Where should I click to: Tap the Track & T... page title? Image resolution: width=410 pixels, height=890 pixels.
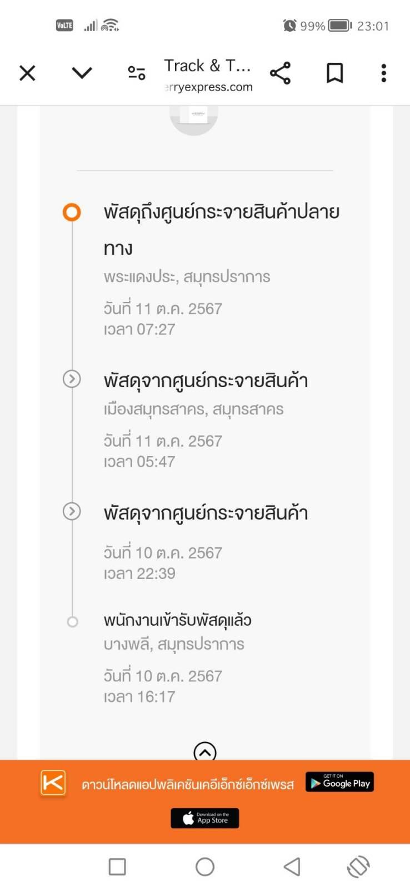[208, 66]
